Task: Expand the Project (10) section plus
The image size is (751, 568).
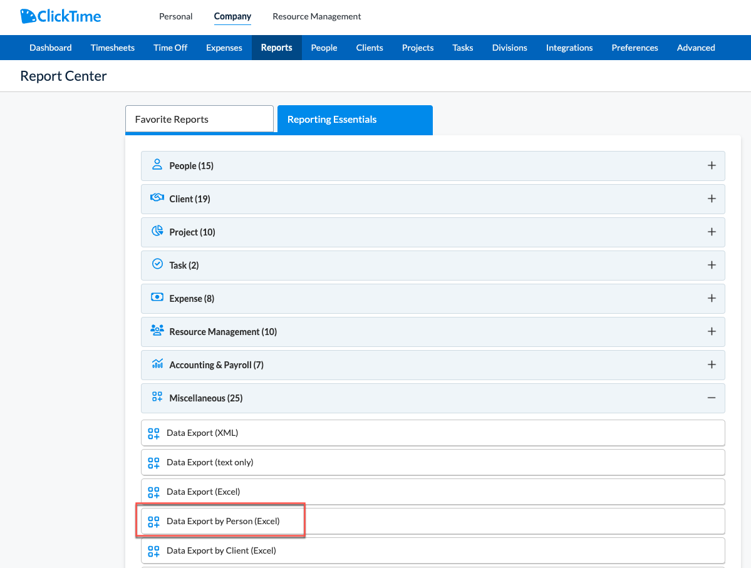Action: click(712, 232)
